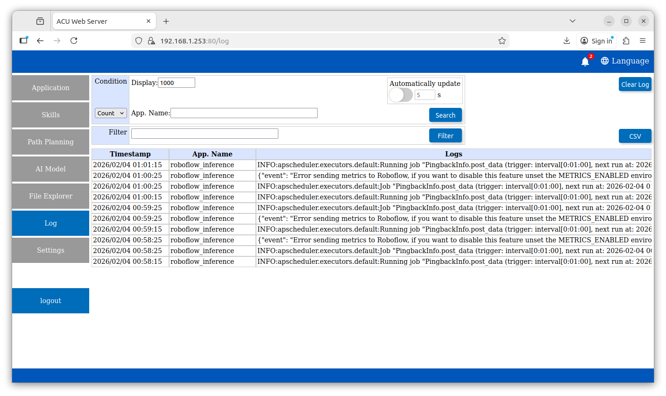Viewport: 666px width, 396px height.
Task: Expand the list all tabs chevron
Action: tap(573, 21)
